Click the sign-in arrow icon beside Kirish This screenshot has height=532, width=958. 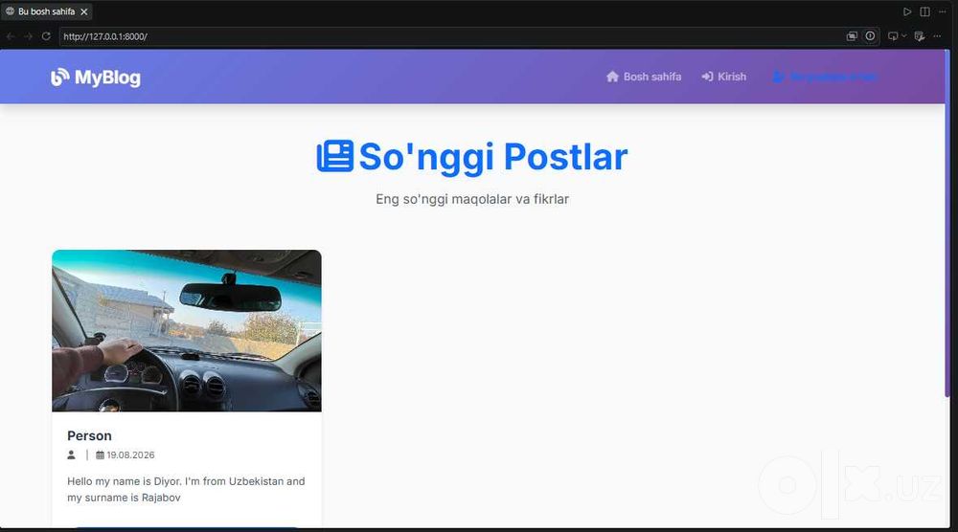(x=708, y=77)
